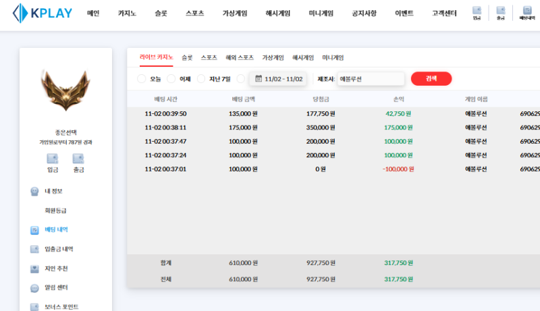Open 카지노 in the top menu
Screen dimensions: 540x311
127,13
